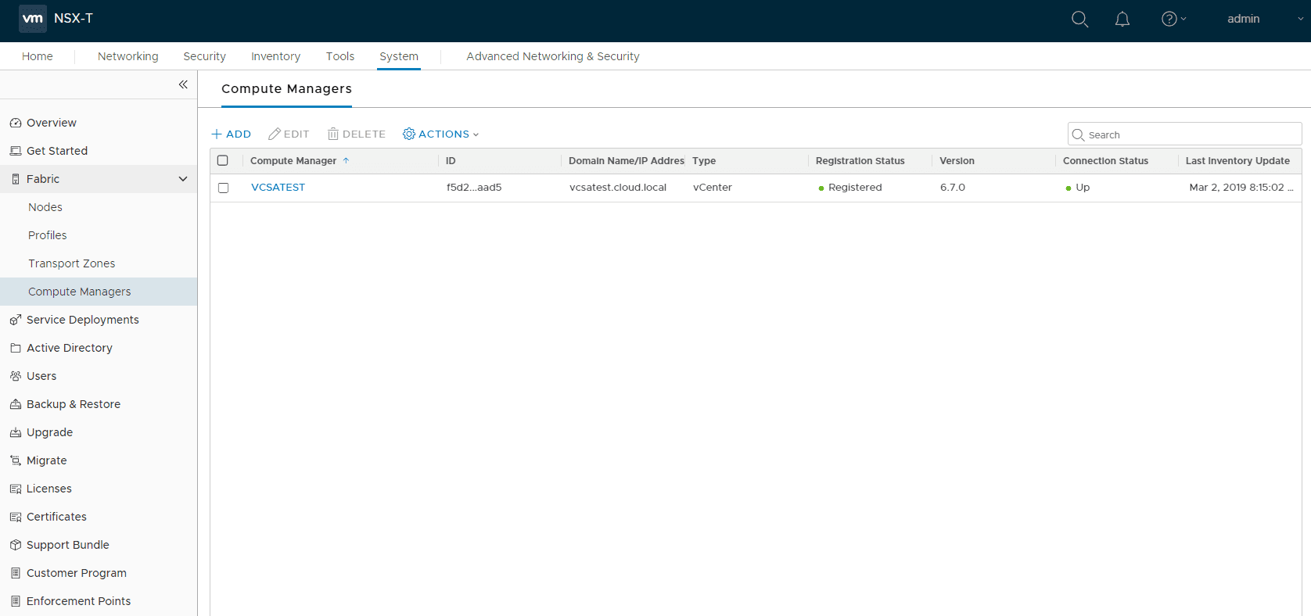The image size is (1311, 616).
Task: Click the Last Inventory Update header
Action: tap(1237, 160)
